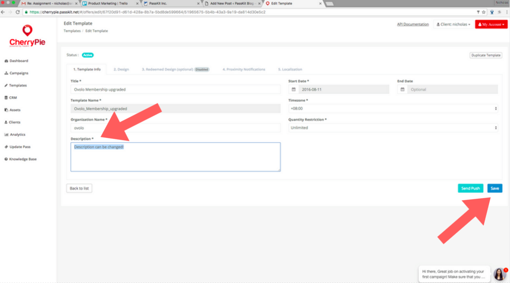The width and height of the screenshot is (510, 283).
Task: Click the End Date calendar icon
Action: point(402,90)
